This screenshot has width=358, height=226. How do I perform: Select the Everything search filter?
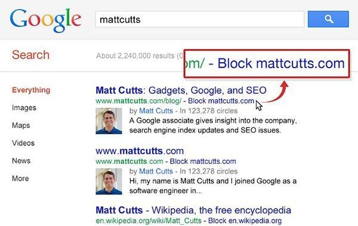31,90
